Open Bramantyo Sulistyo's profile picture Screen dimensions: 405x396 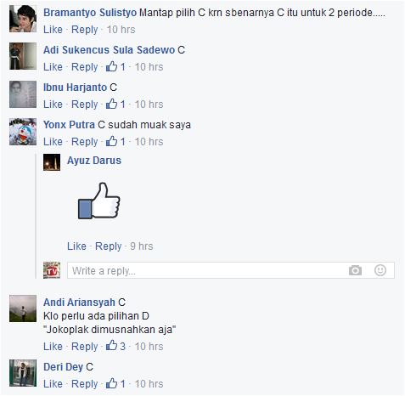(x=23, y=19)
